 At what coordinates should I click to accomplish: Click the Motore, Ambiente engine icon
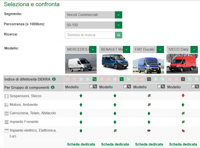[7, 104]
